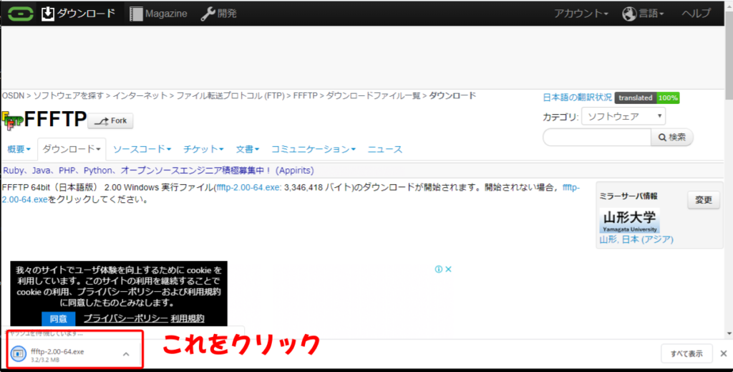Open the ニュース tab
The height and width of the screenshot is (372, 733).
coord(384,149)
